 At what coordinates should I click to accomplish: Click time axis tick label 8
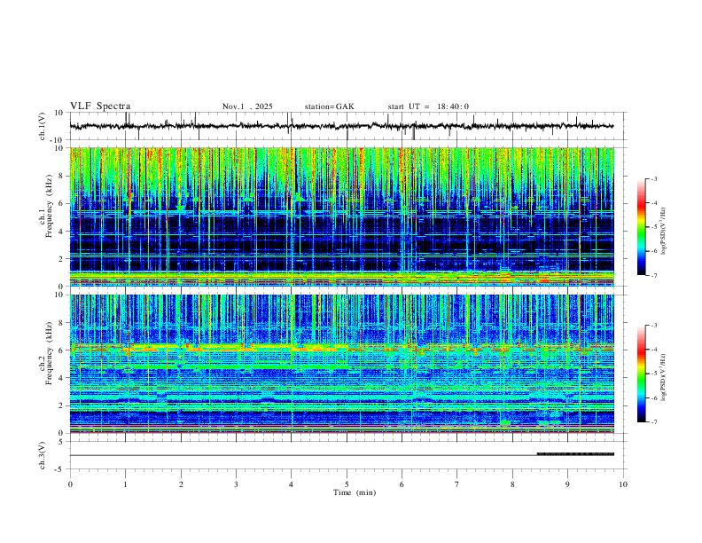(512, 484)
